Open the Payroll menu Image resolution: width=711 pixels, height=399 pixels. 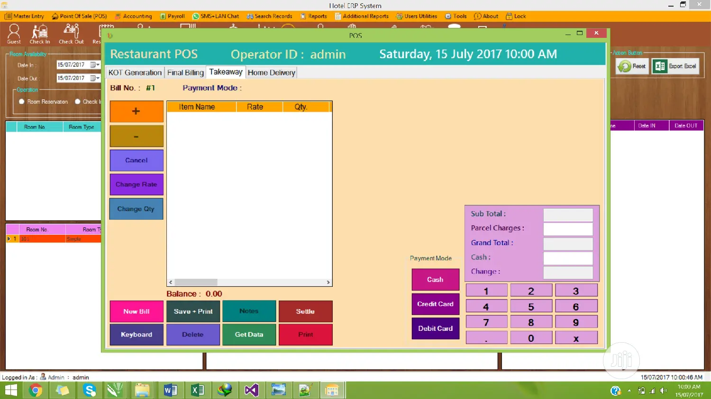pyautogui.click(x=172, y=16)
